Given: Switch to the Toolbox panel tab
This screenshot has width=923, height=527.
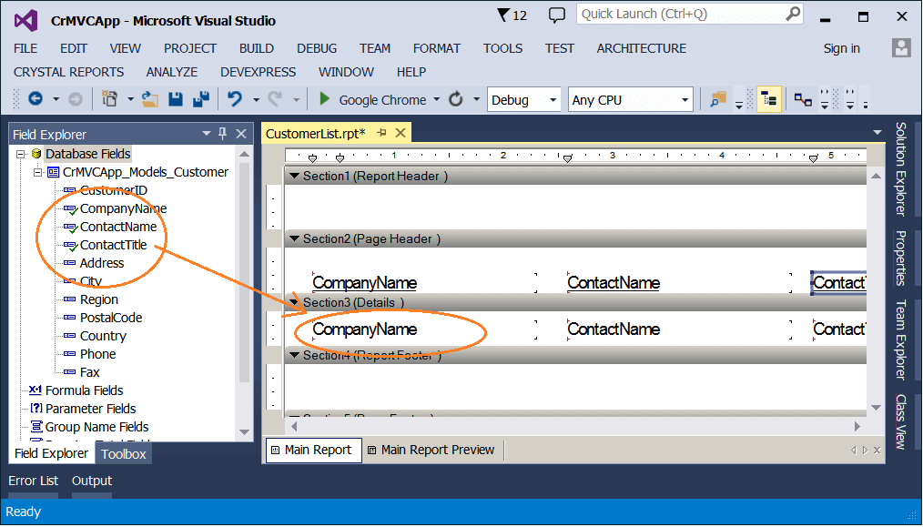Looking at the screenshot, I should [x=124, y=454].
